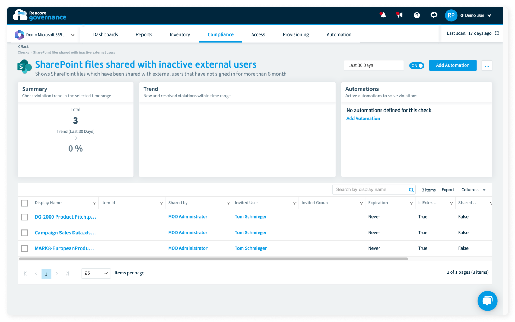Open the Last 30 Days timerange dropdown
The image size is (515, 322).
coord(374,65)
